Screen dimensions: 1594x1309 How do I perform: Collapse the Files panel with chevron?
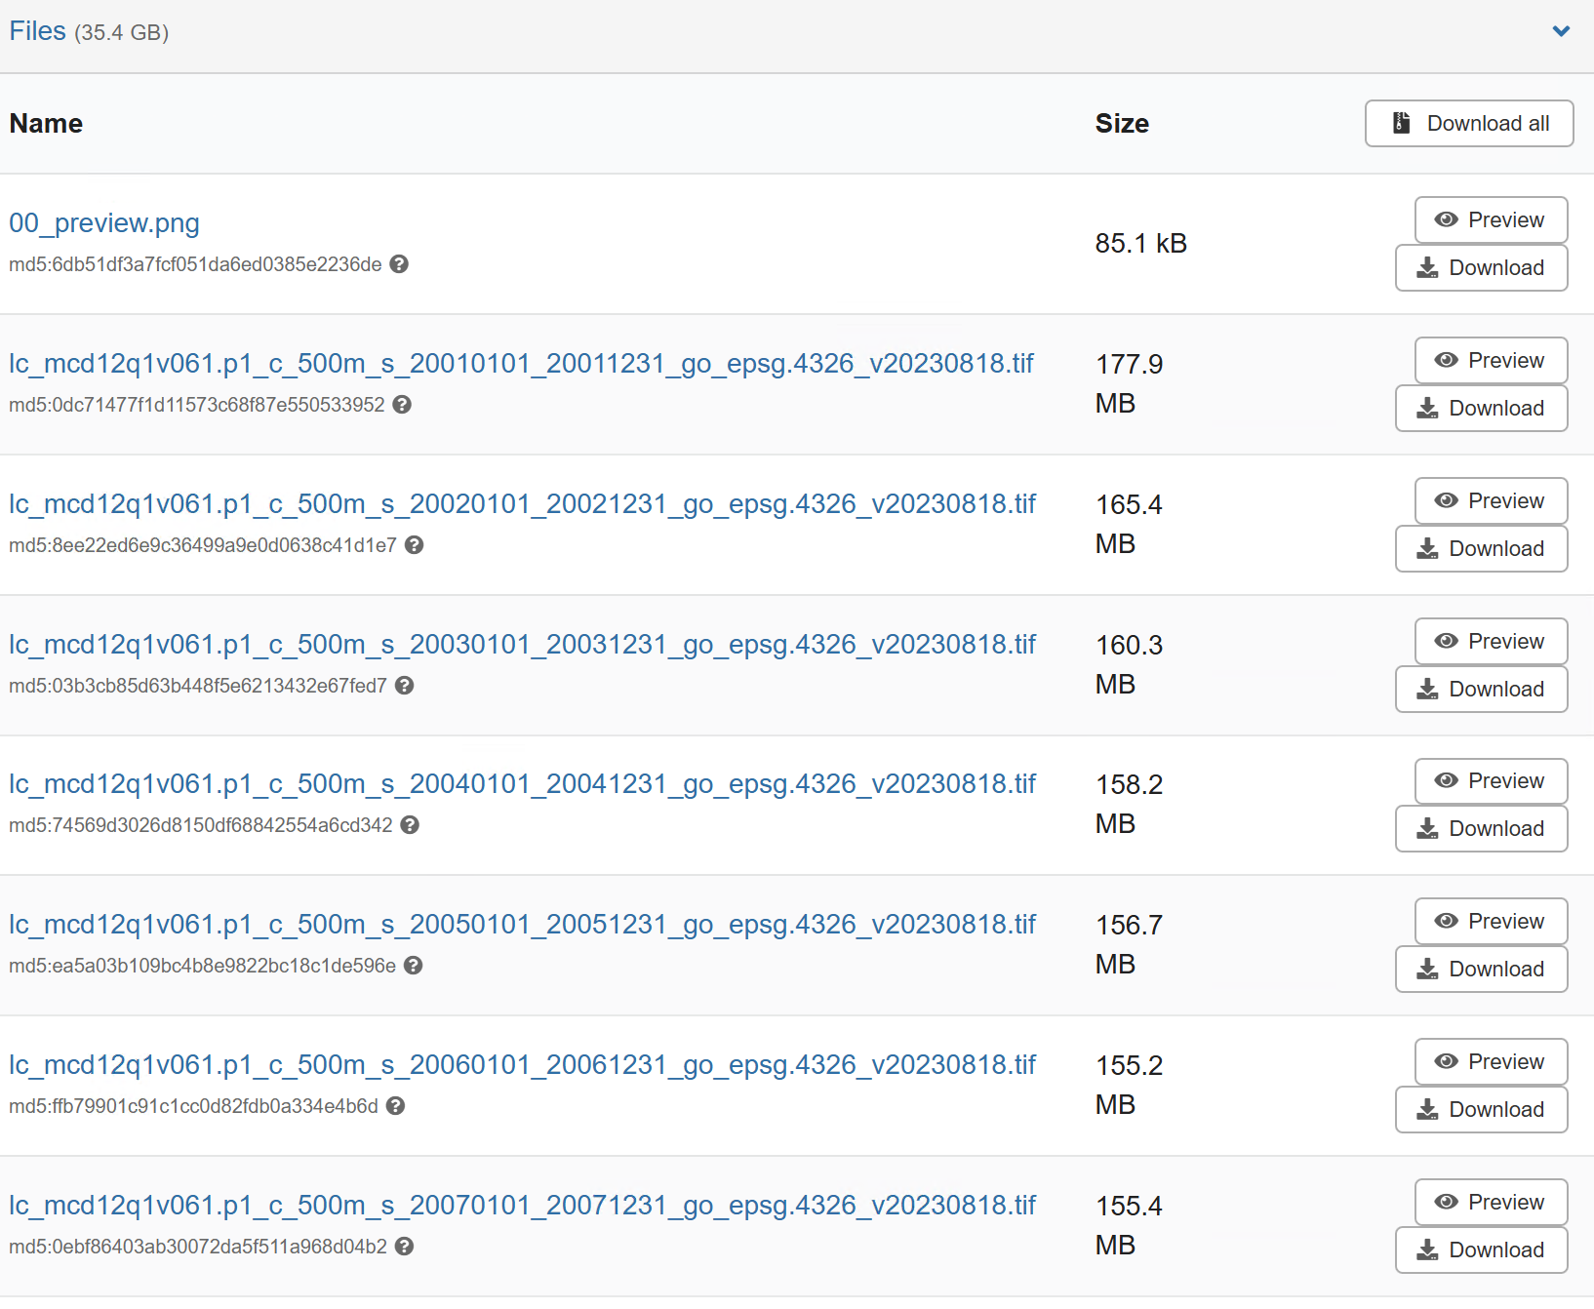(1561, 31)
